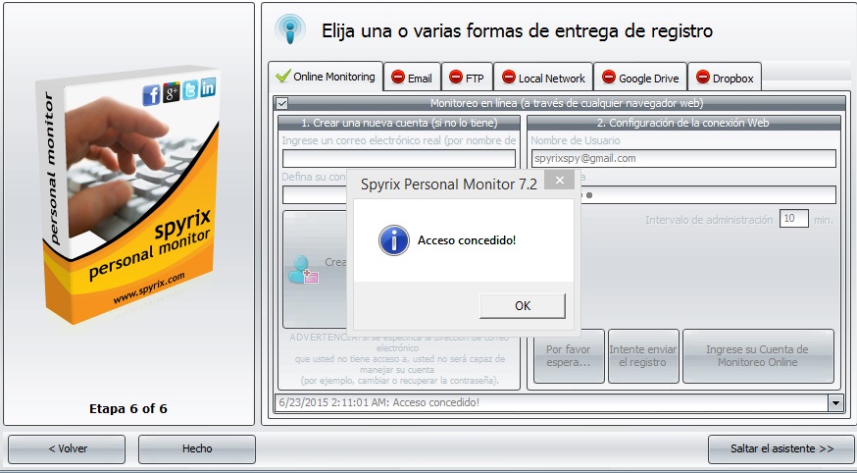Click the red disabled icon on FTP tab

pyautogui.click(x=456, y=78)
